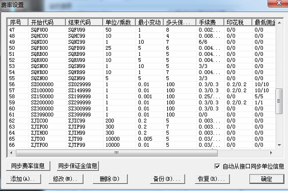Click the 0.25/... fee cell

(209, 97)
